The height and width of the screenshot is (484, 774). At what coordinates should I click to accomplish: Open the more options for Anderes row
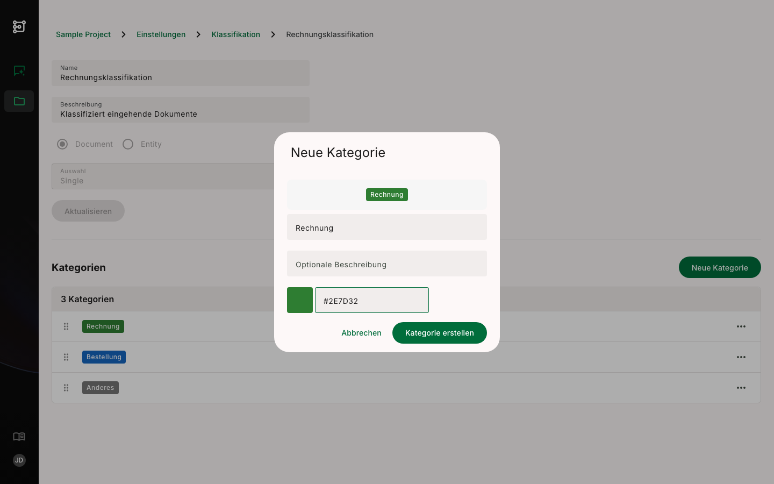(741, 388)
